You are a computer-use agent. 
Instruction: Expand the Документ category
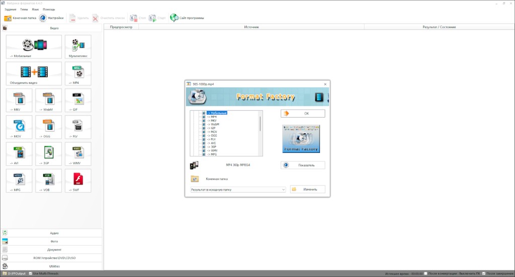click(52, 249)
